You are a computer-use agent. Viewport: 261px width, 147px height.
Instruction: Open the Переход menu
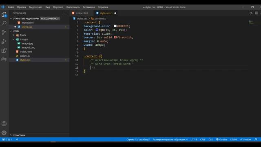58,7
